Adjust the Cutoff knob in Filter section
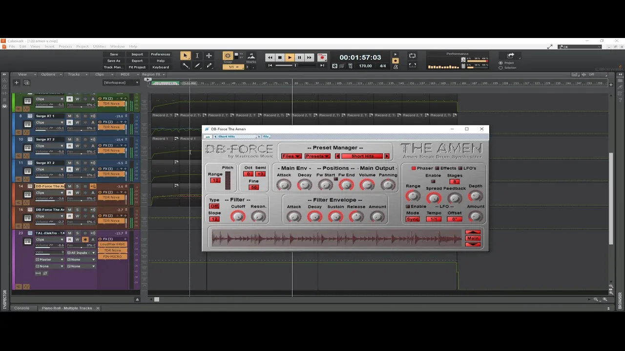This screenshot has width=625, height=351. point(238,216)
